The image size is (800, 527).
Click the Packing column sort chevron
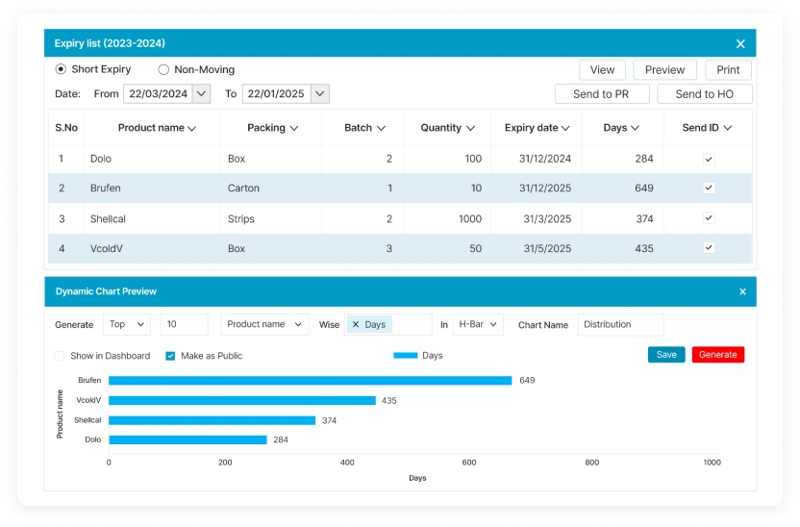coord(293,128)
